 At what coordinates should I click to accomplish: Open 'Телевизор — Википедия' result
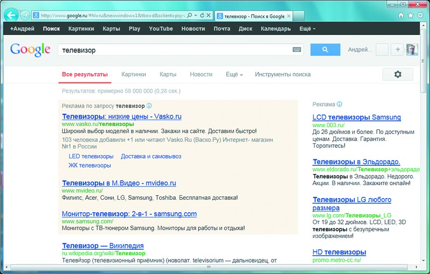[x=103, y=245]
